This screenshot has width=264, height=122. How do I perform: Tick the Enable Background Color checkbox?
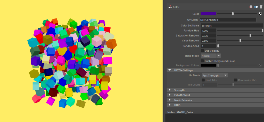pos(202,61)
